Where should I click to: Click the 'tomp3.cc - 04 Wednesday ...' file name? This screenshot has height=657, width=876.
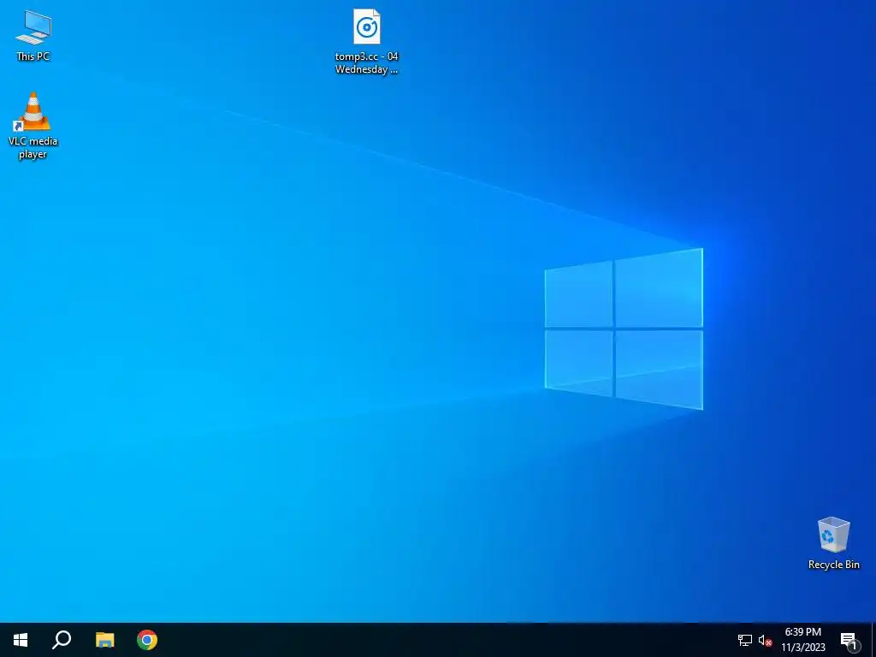click(x=366, y=62)
